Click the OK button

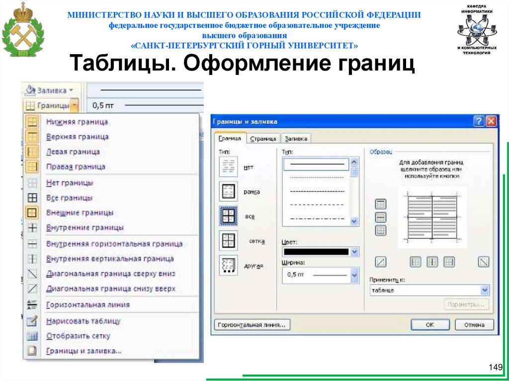click(x=430, y=325)
